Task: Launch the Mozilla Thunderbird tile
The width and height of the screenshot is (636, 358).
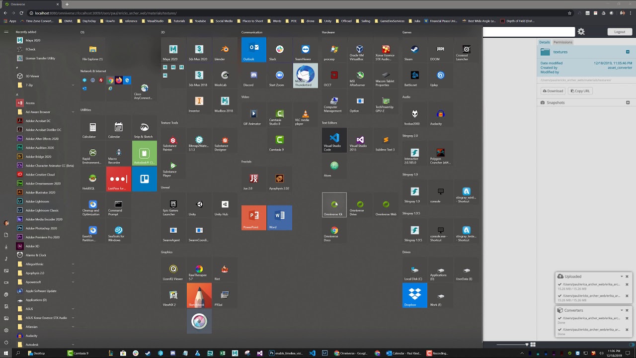Action: tap(306, 76)
